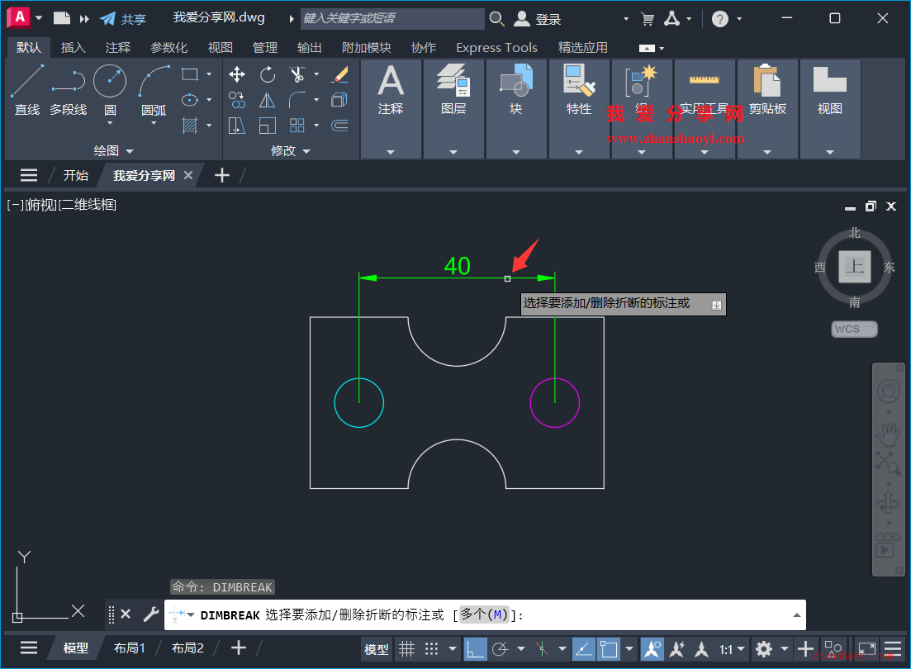Open the polar tracking settings dropdown arrow
This screenshot has height=669, width=911.
tap(521, 648)
